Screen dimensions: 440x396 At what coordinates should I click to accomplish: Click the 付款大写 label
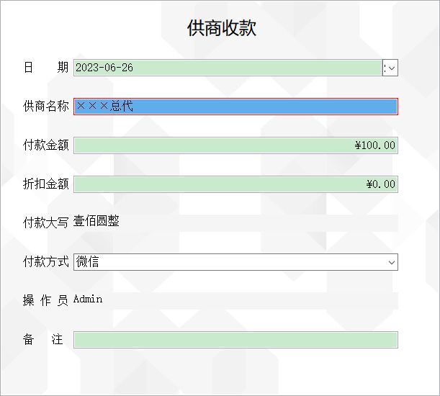46,222
